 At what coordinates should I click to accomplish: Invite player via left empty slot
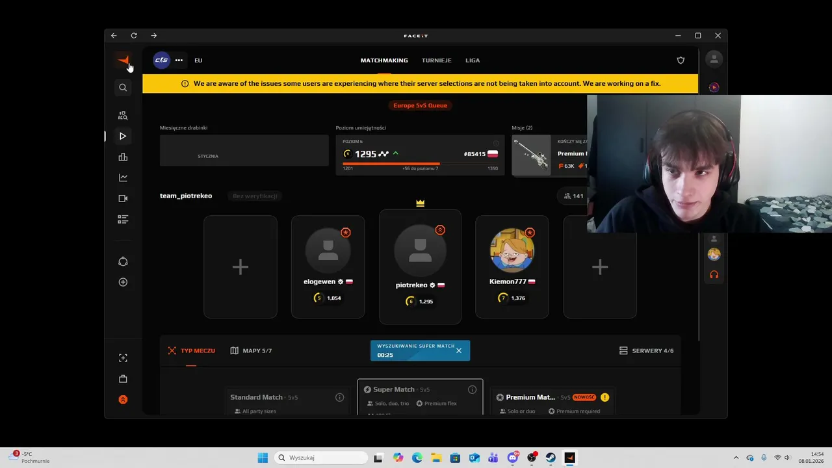[240, 267]
